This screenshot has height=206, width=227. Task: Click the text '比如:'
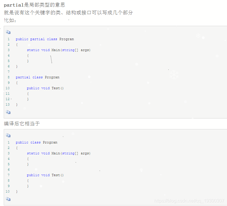(x=10, y=20)
